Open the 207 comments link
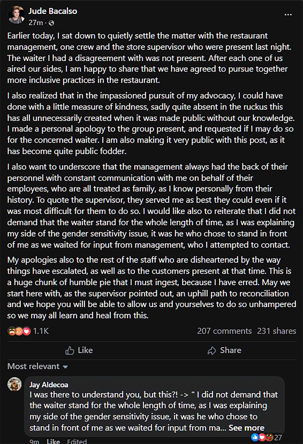The width and height of the screenshot is (303, 444). click(224, 331)
